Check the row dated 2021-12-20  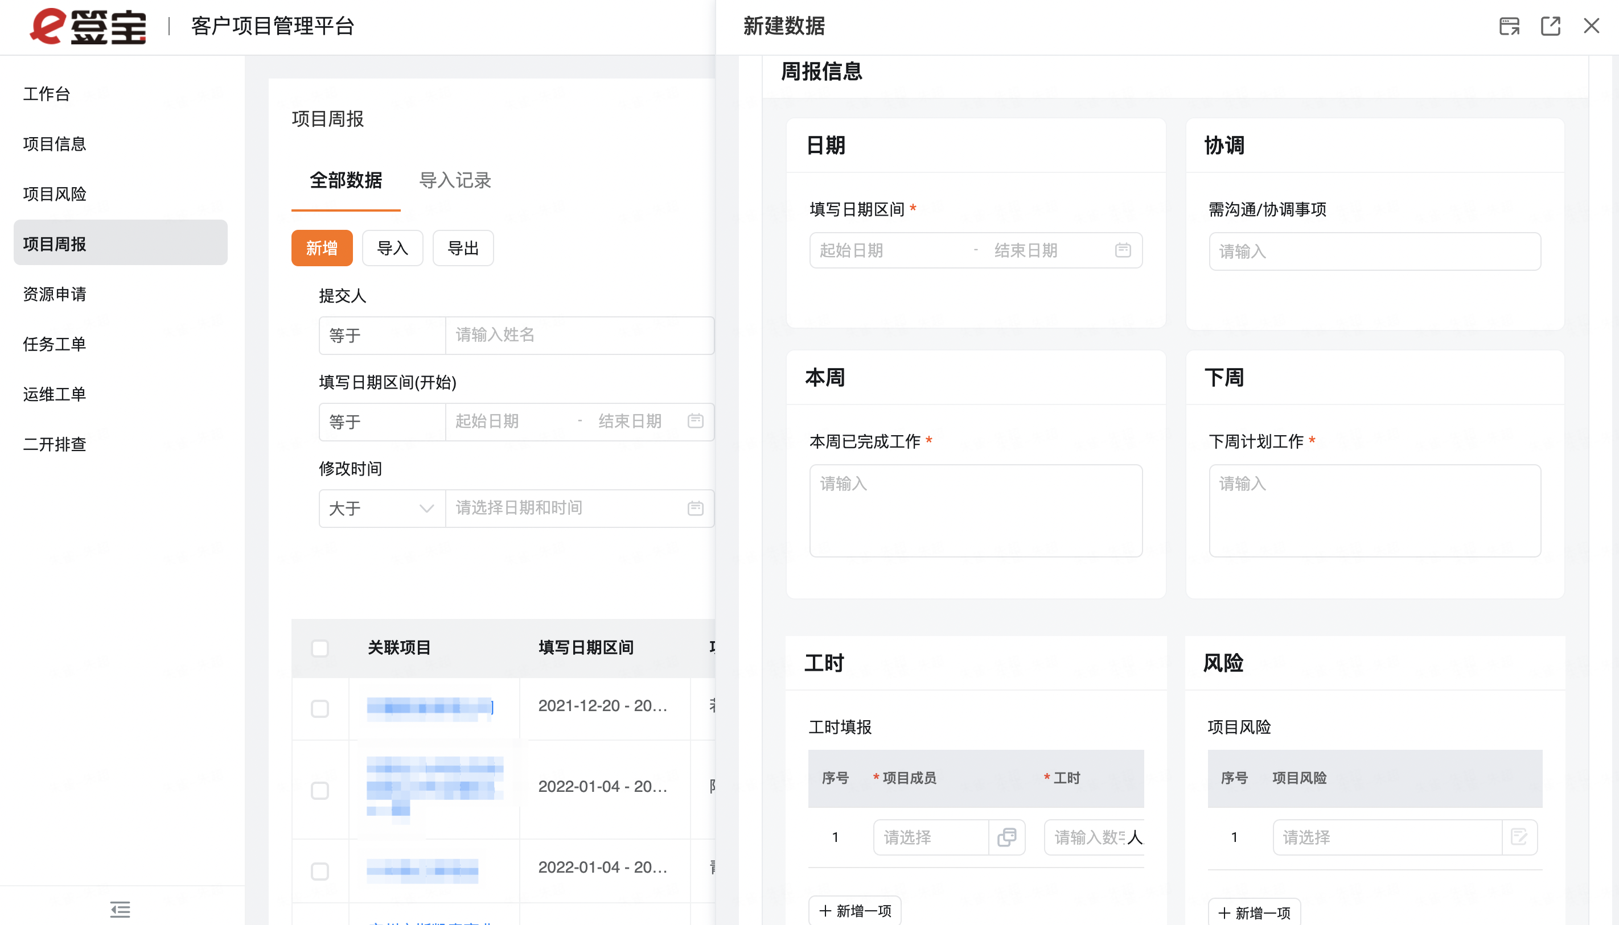click(x=320, y=708)
